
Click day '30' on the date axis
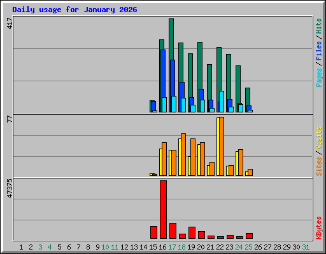click(296, 247)
